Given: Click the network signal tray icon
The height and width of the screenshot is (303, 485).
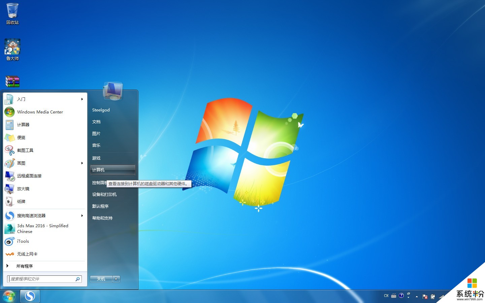Looking at the screenshot, I should (x=441, y=297).
